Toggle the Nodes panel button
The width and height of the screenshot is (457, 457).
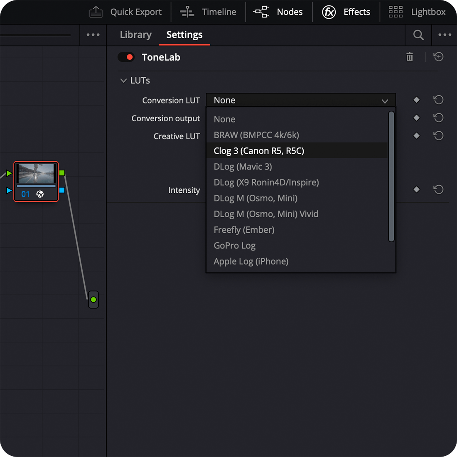(278, 12)
